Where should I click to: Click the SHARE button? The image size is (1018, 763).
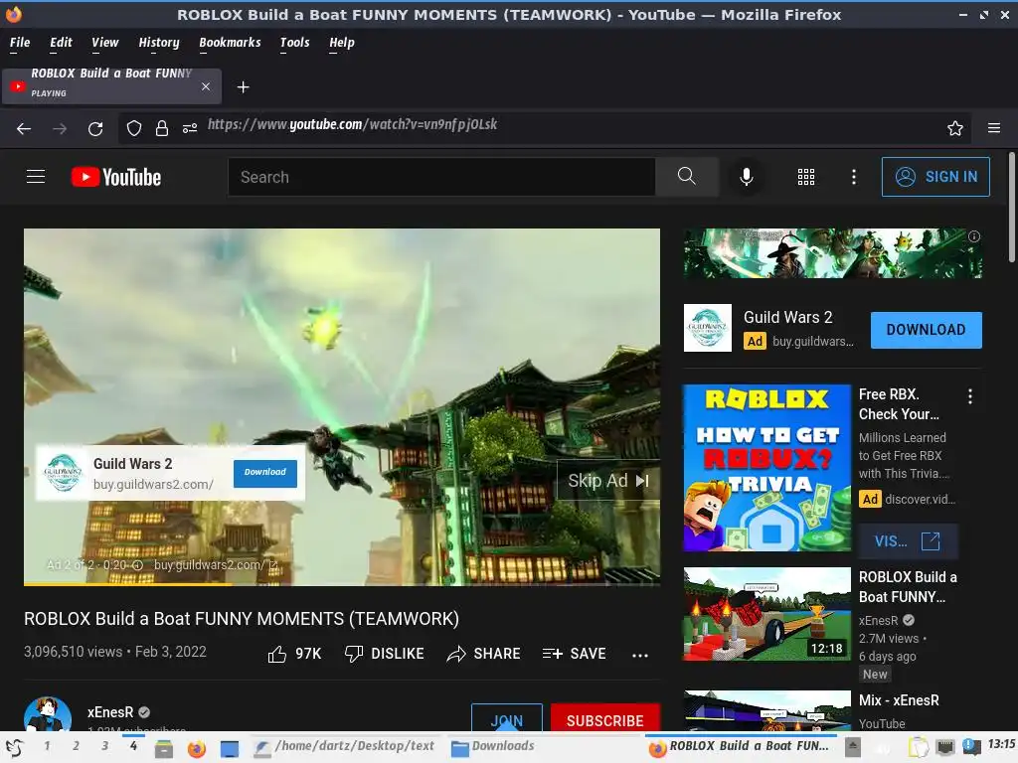click(484, 654)
